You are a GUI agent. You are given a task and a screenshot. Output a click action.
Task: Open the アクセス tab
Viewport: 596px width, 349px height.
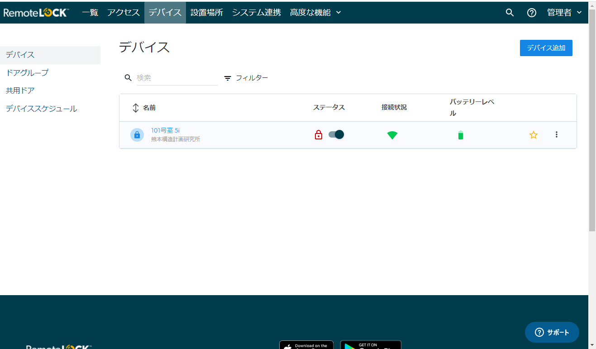click(x=124, y=13)
